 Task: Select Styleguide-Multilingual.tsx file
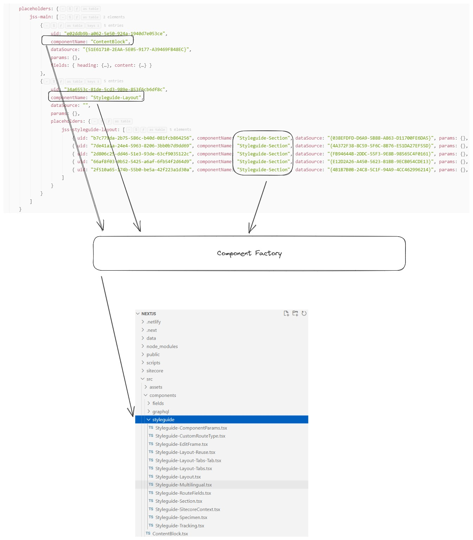click(183, 485)
